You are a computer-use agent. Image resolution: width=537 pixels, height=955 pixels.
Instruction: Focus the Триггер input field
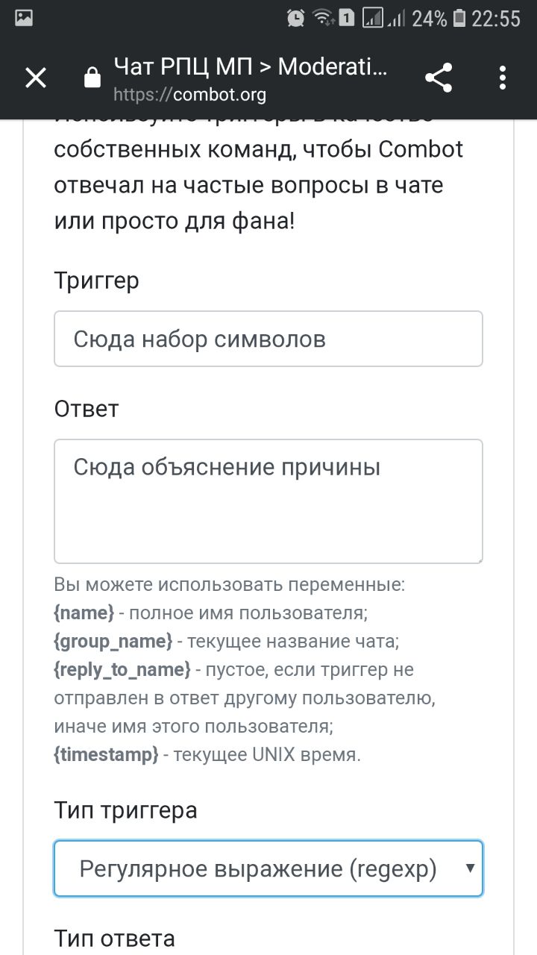point(268,339)
